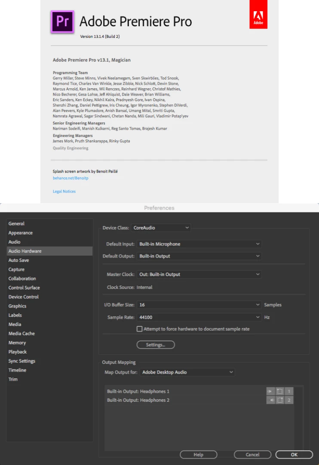Expand the Master Clock dropdown
319x465 pixels.
(x=199, y=274)
